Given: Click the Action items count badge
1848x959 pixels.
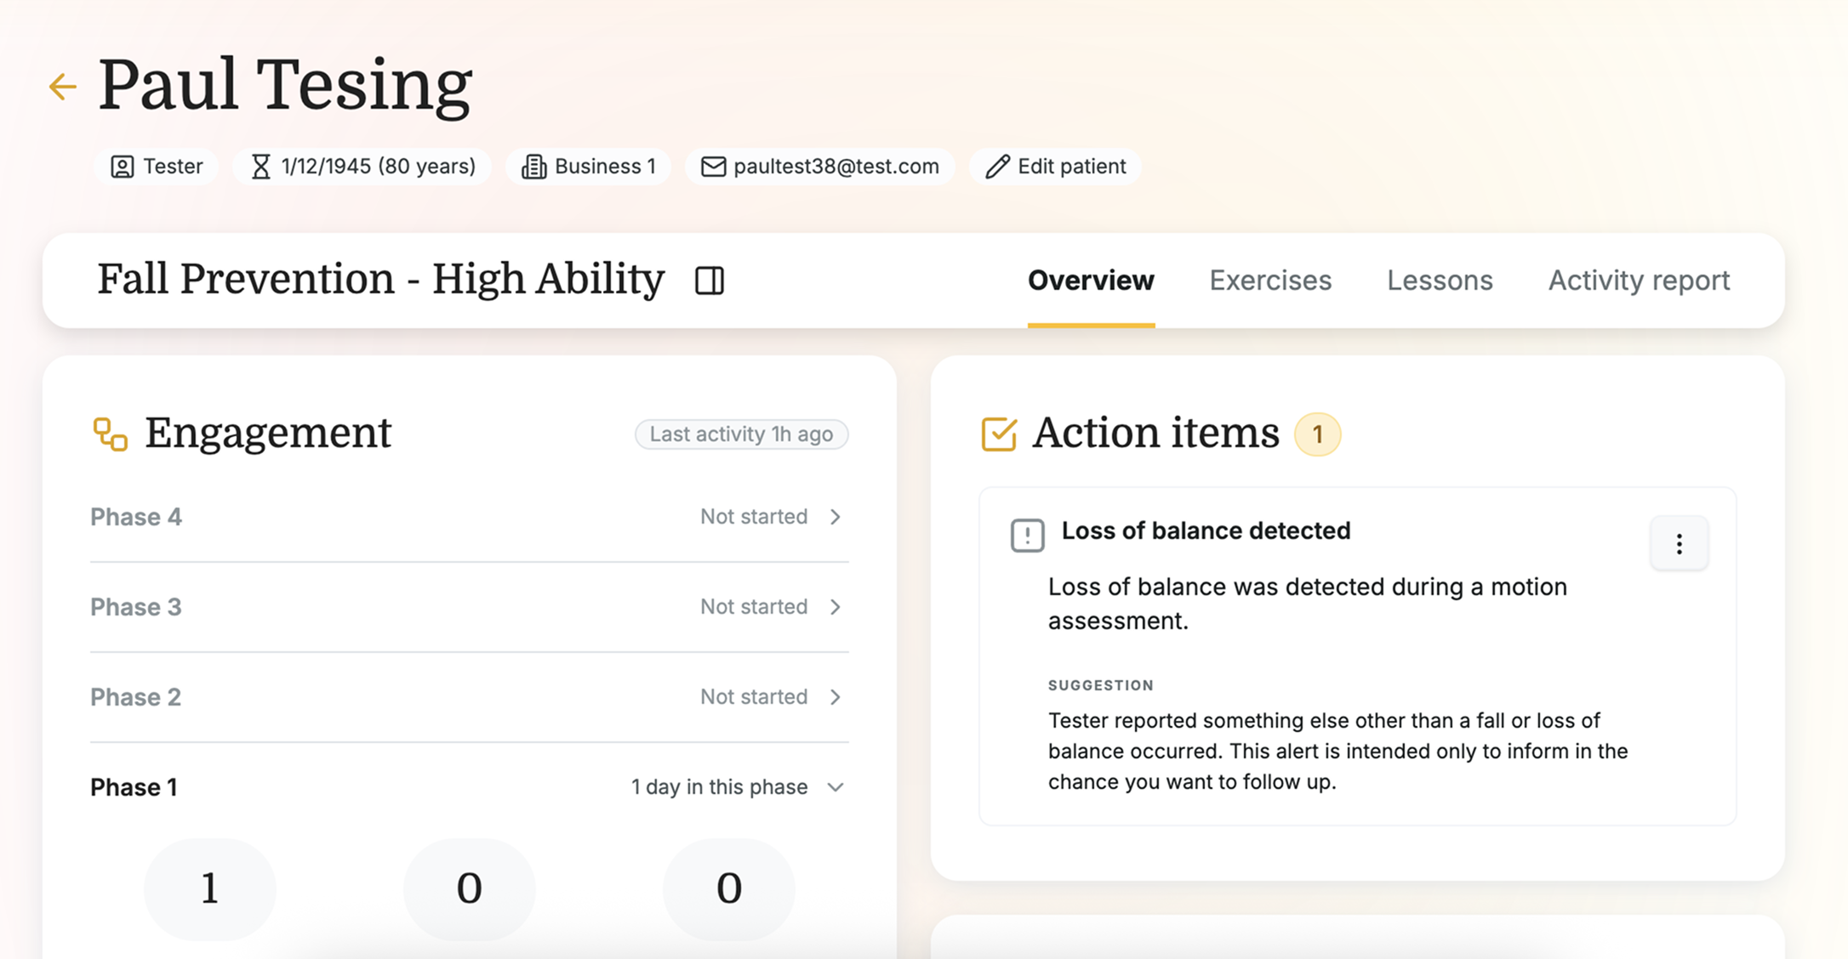Looking at the screenshot, I should [1317, 434].
